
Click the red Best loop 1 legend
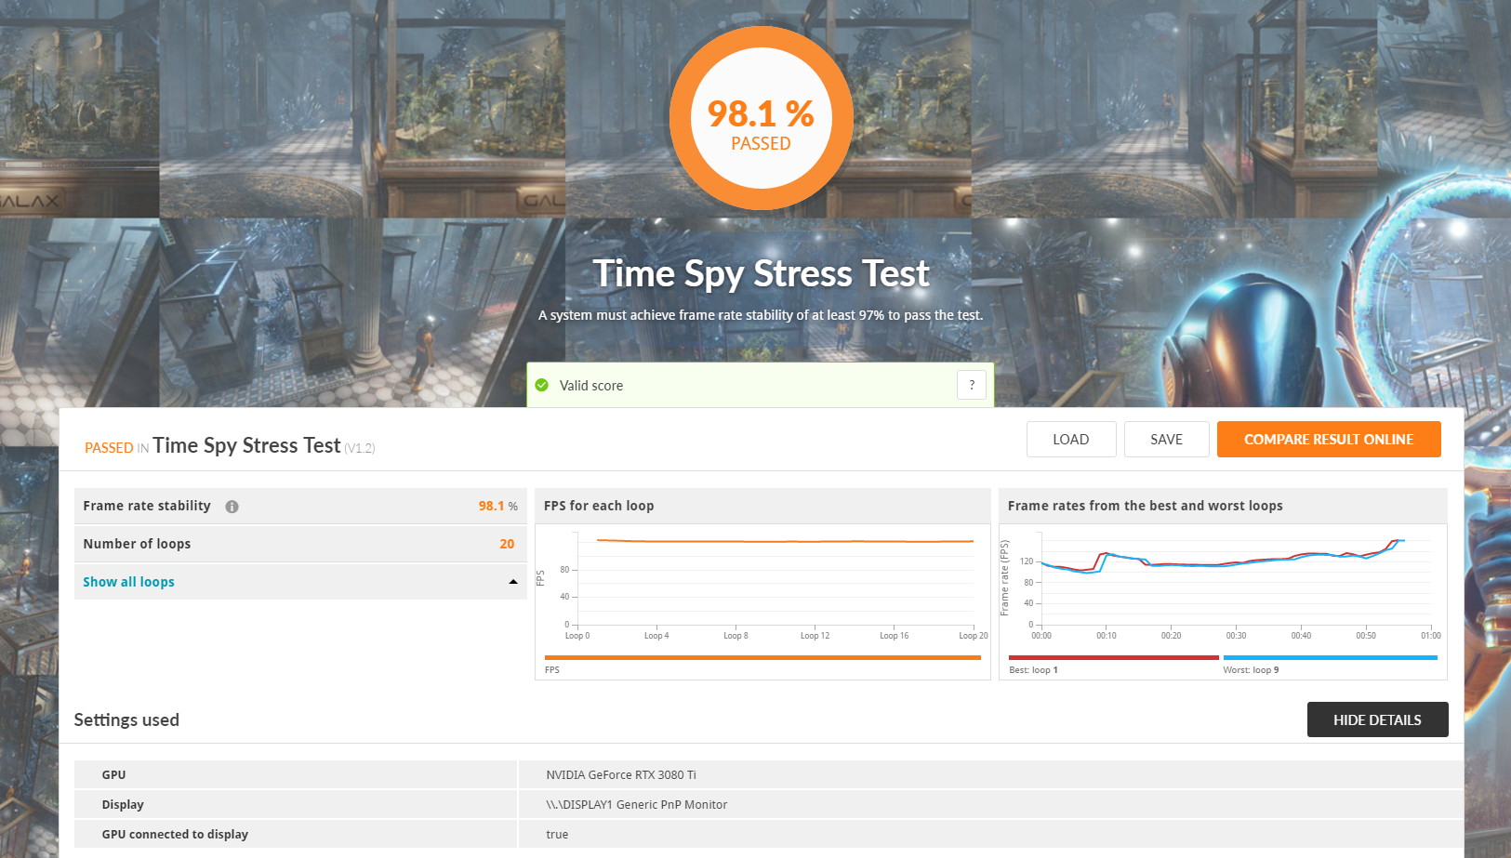pos(1113,657)
